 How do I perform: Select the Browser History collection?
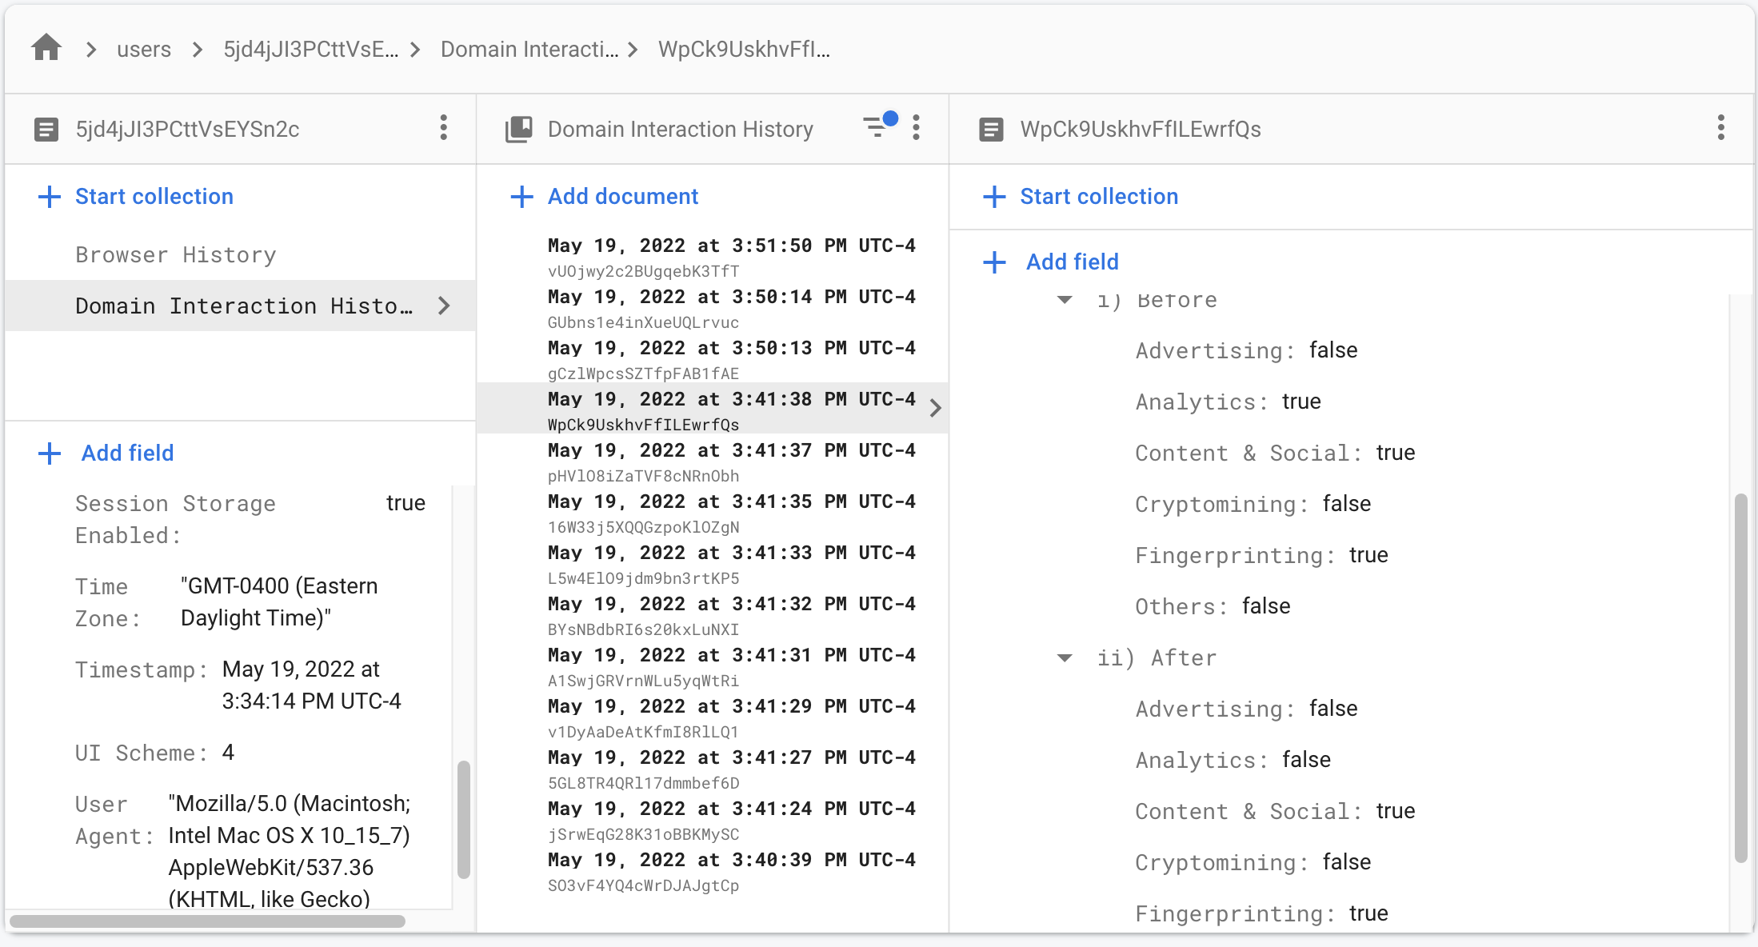[x=175, y=254]
